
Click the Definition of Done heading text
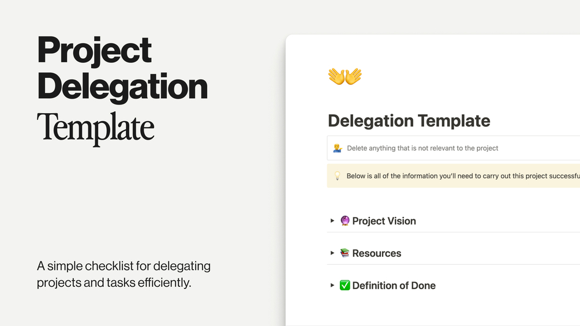point(394,286)
